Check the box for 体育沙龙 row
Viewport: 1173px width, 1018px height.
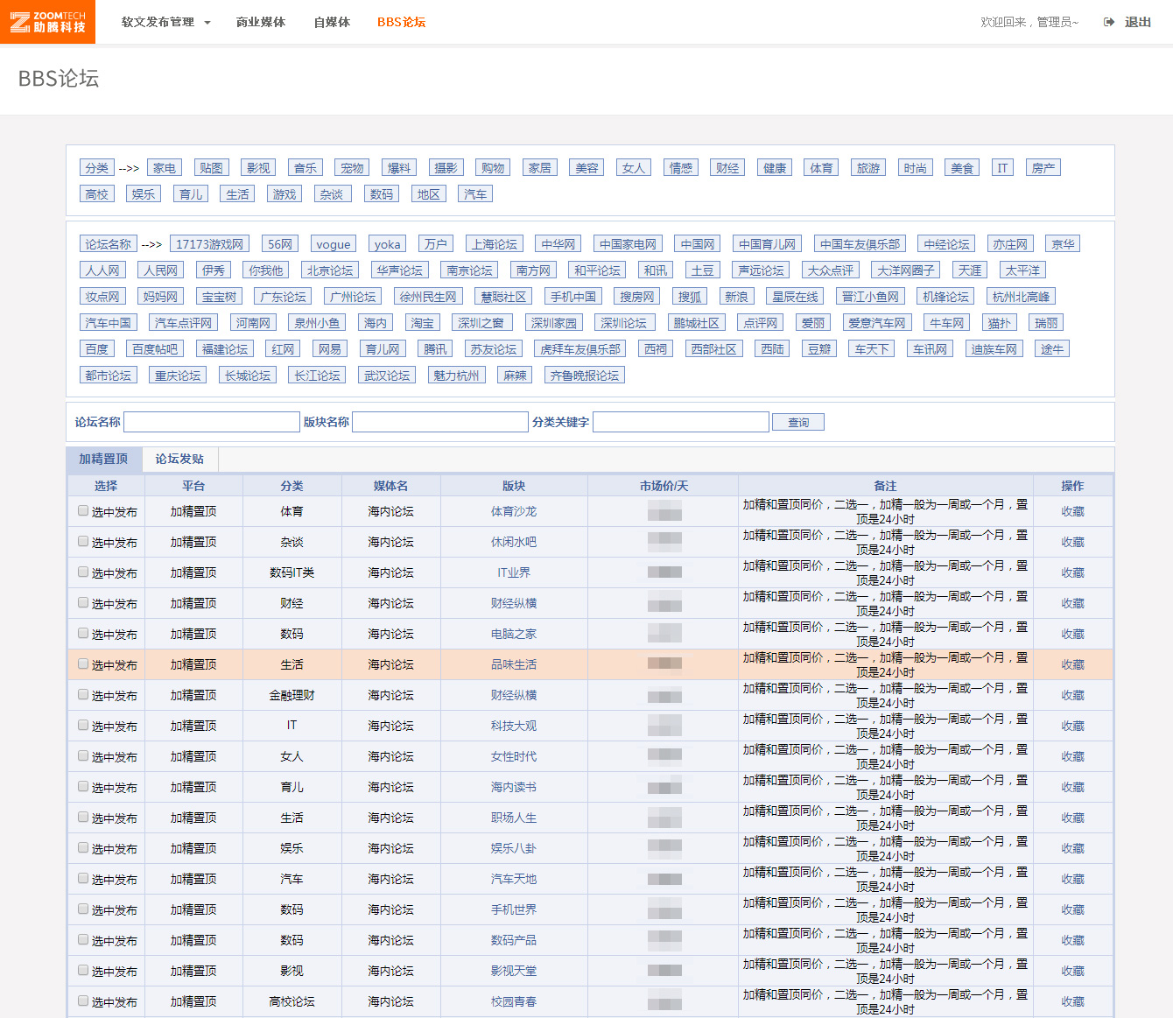point(83,511)
